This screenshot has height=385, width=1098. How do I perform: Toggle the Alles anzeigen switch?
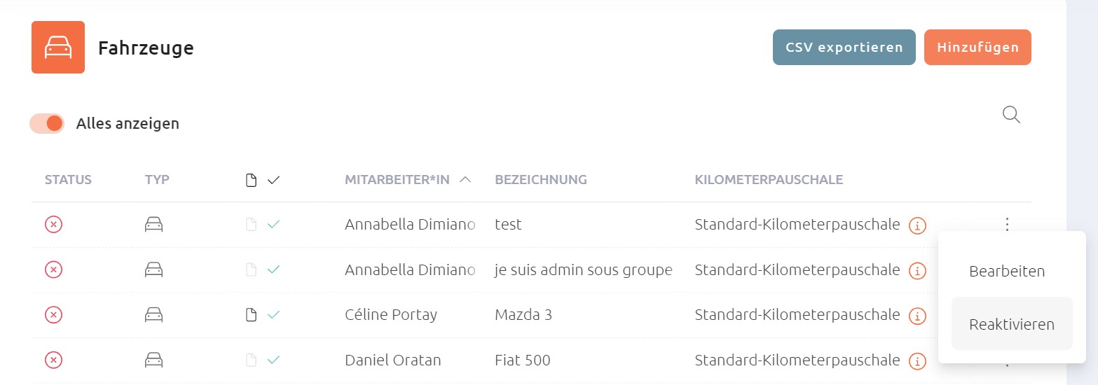click(47, 124)
